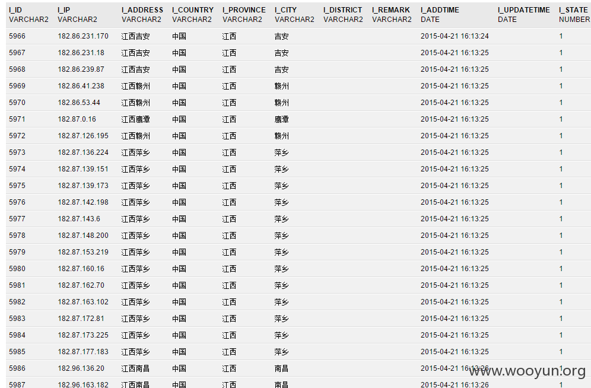Image resolution: width=591 pixels, height=388 pixels.
Task: Click city cell 鹰潭 in row 5971
Action: (281, 119)
